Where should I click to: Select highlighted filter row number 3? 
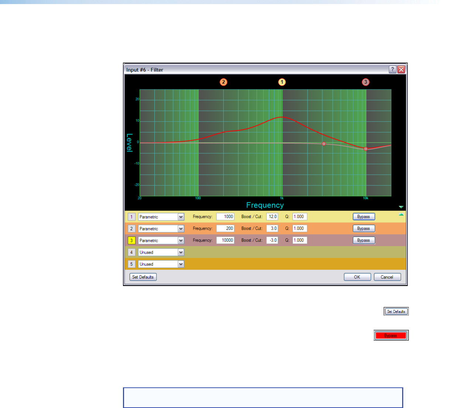(131, 240)
